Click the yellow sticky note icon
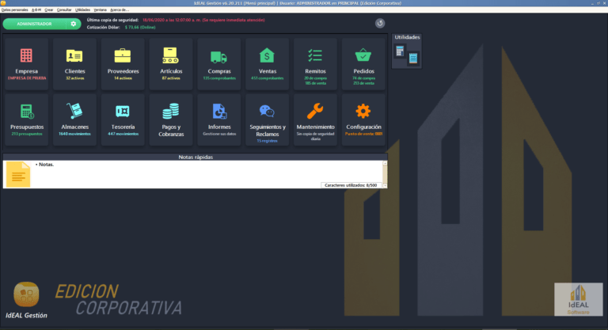This screenshot has height=330, width=608. point(18,175)
